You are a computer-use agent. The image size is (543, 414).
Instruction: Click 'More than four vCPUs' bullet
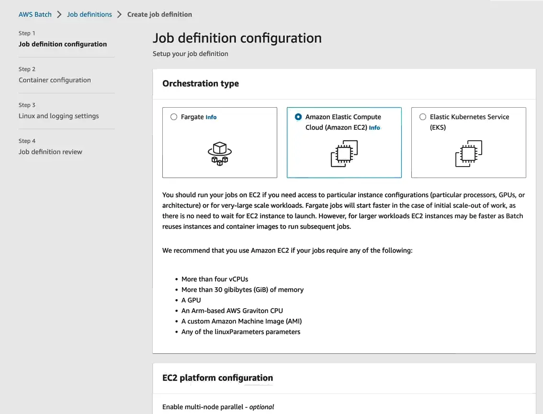pyautogui.click(x=215, y=279)
